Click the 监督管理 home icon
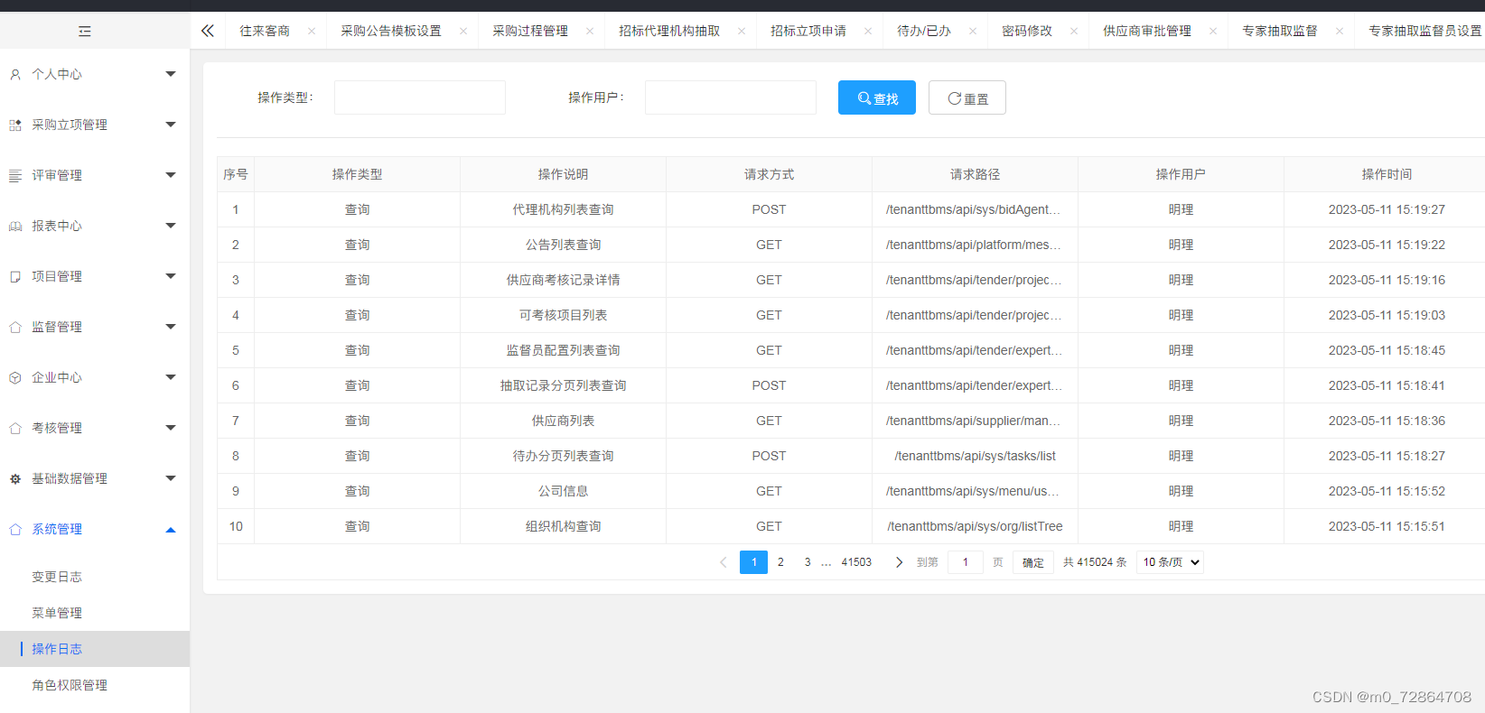1485x713 pixels. tap(15, 328)
